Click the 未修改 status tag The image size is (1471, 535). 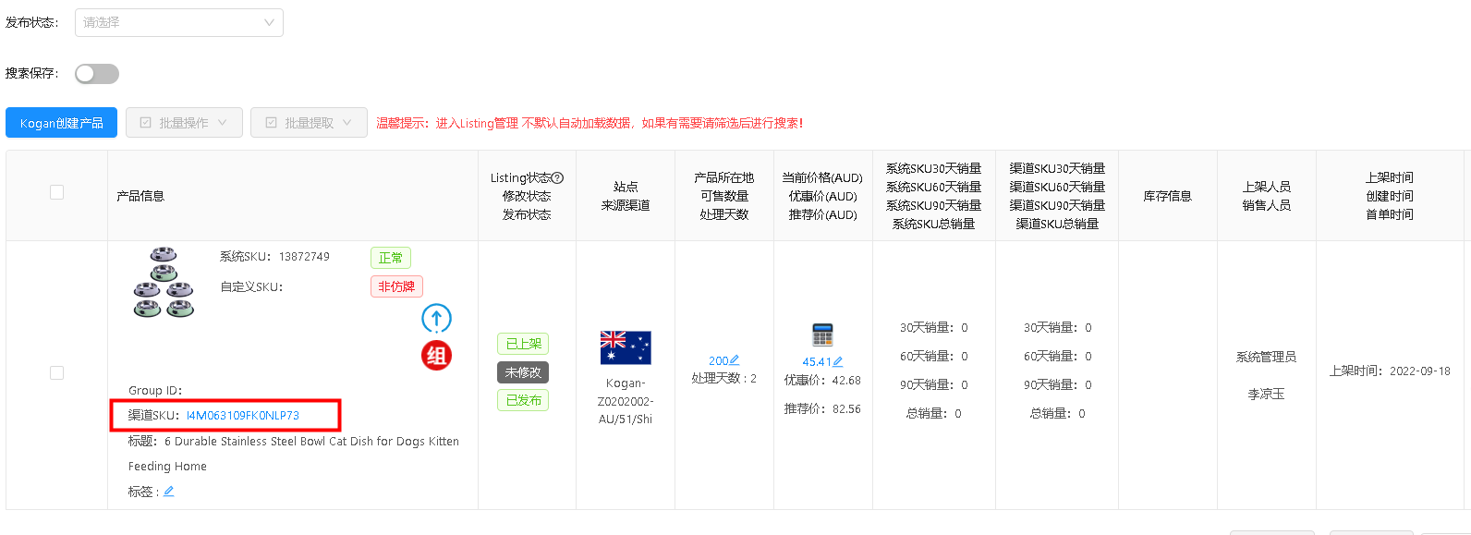[523, 372]
